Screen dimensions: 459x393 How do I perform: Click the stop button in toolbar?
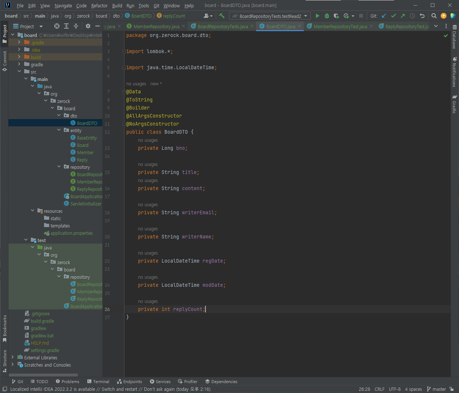361,16
